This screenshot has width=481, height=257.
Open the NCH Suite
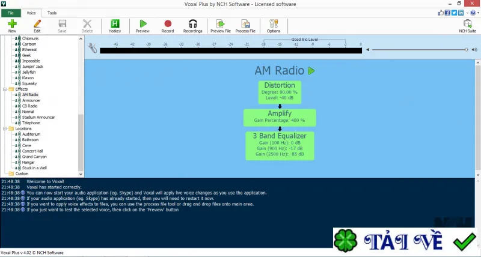point(468,26)
